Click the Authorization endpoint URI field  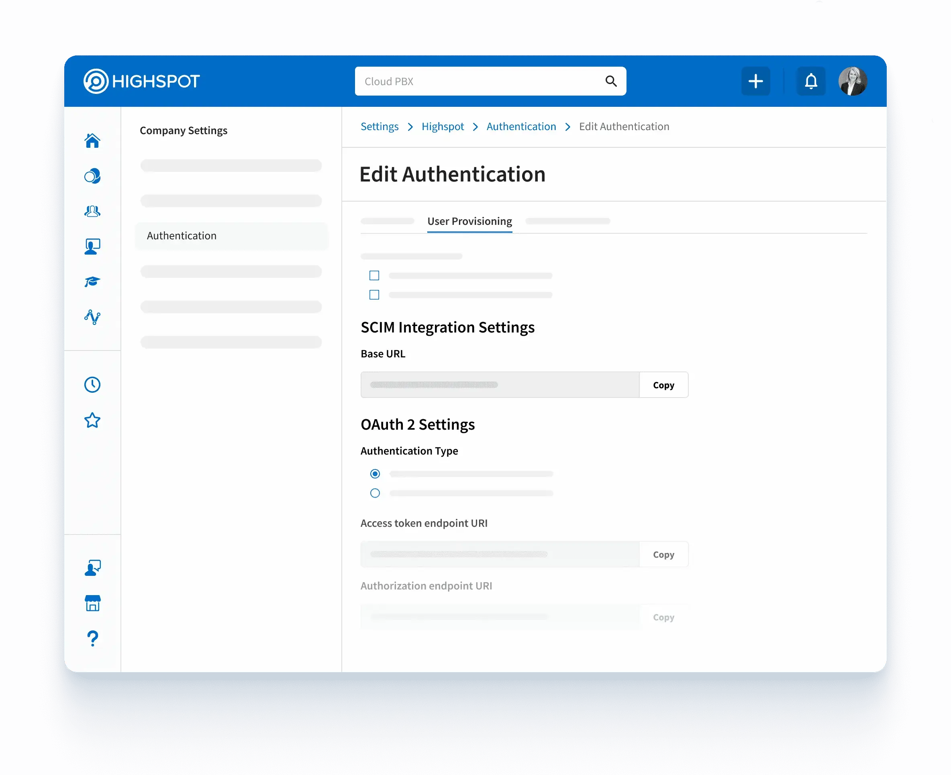point(500,617)
